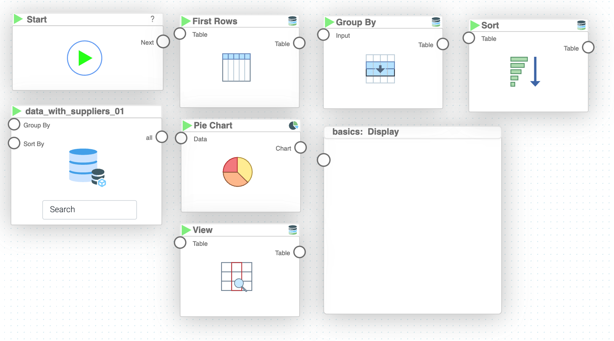Screen dimensions: 614x341
Task: Click the First Rows table grid icon
Action: [236, 68]
